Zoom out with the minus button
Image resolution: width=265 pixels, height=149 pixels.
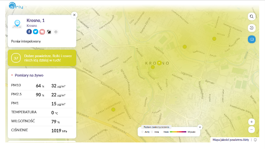click(x=252, y=129)
